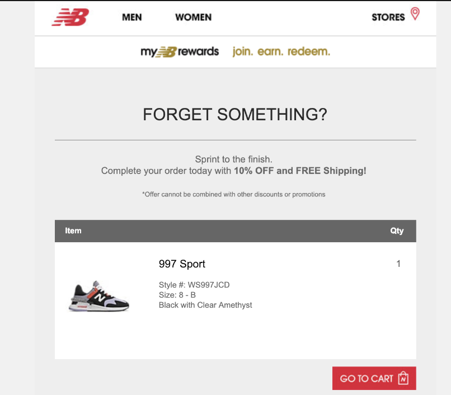Click the Item column header
The image size is (451, 395).
[73, 231]
